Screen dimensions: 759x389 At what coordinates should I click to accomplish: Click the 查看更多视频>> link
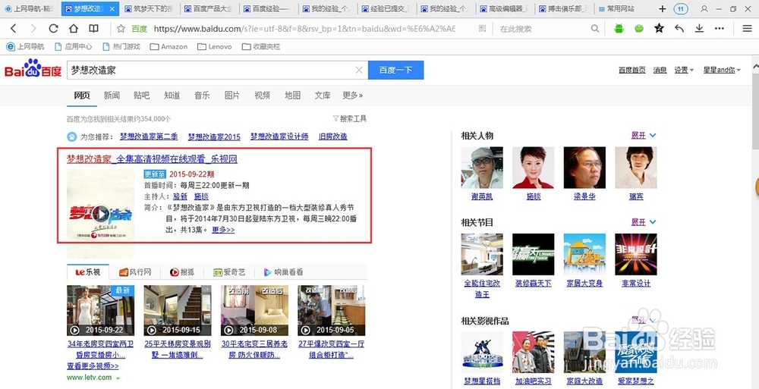click(x=93, y=365)
